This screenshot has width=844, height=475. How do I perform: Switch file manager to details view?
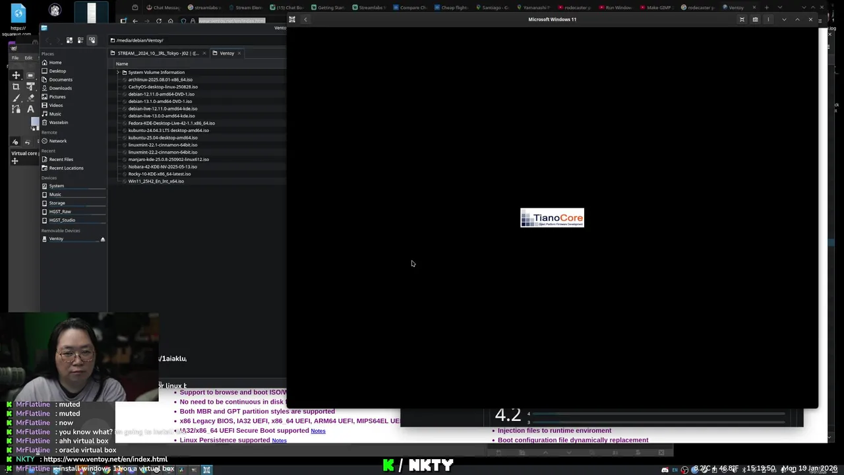click(92, 40)
